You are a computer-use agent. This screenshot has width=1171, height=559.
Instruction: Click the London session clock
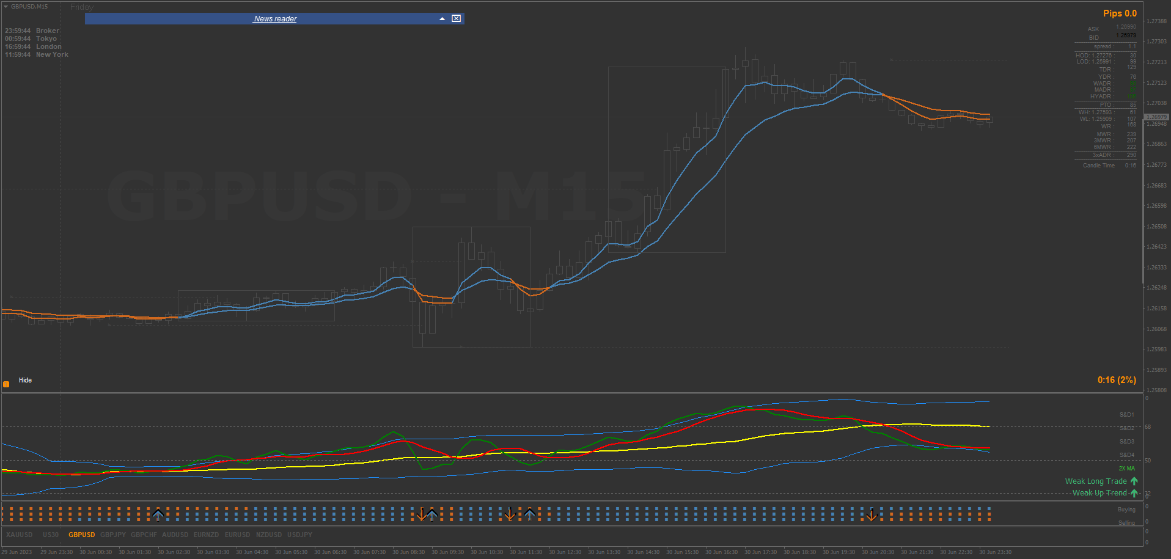(x=34, y=46)
